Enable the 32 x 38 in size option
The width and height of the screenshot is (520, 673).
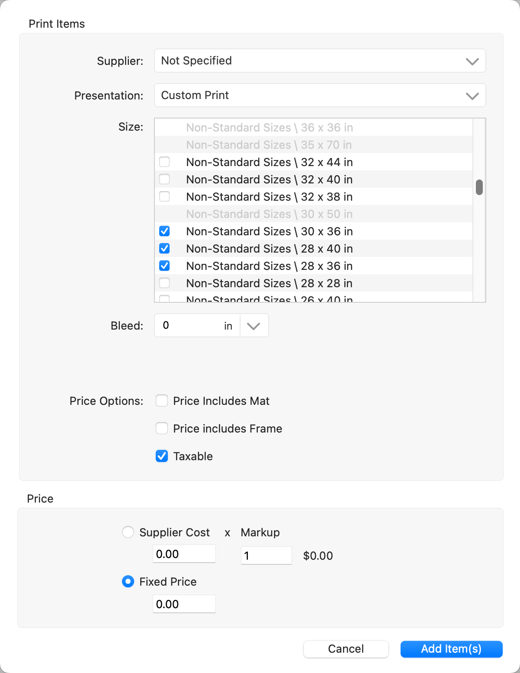pos(164,197)
